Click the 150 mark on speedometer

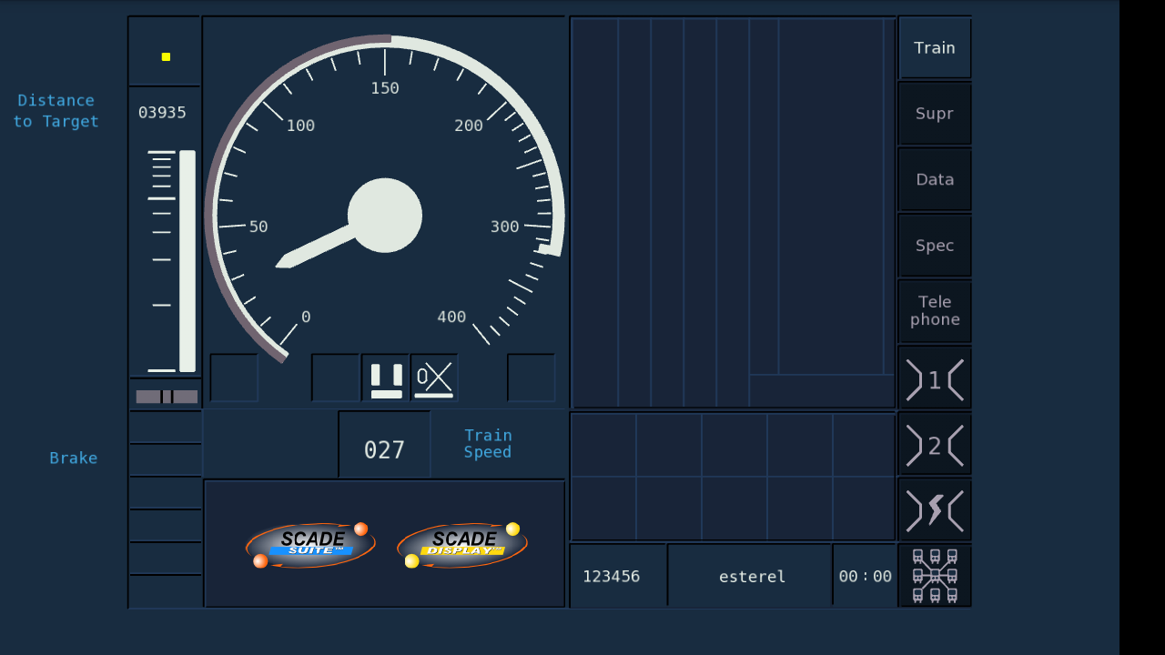tap(385, 88)
